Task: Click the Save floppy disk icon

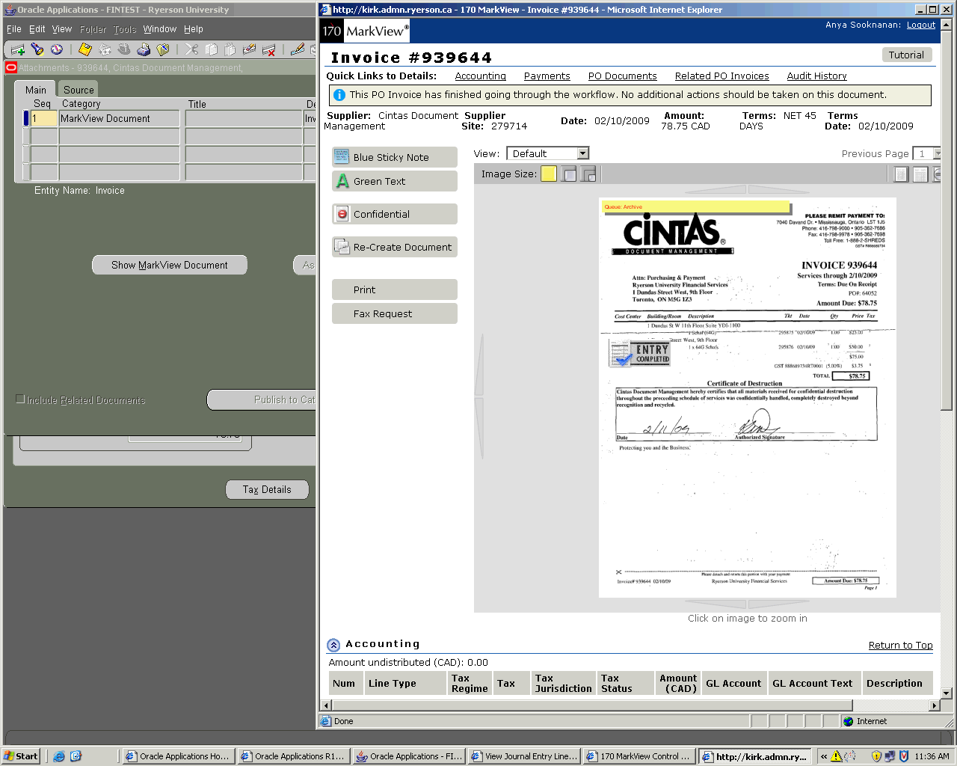Action: pyautogui.click(x=84, y=49)
